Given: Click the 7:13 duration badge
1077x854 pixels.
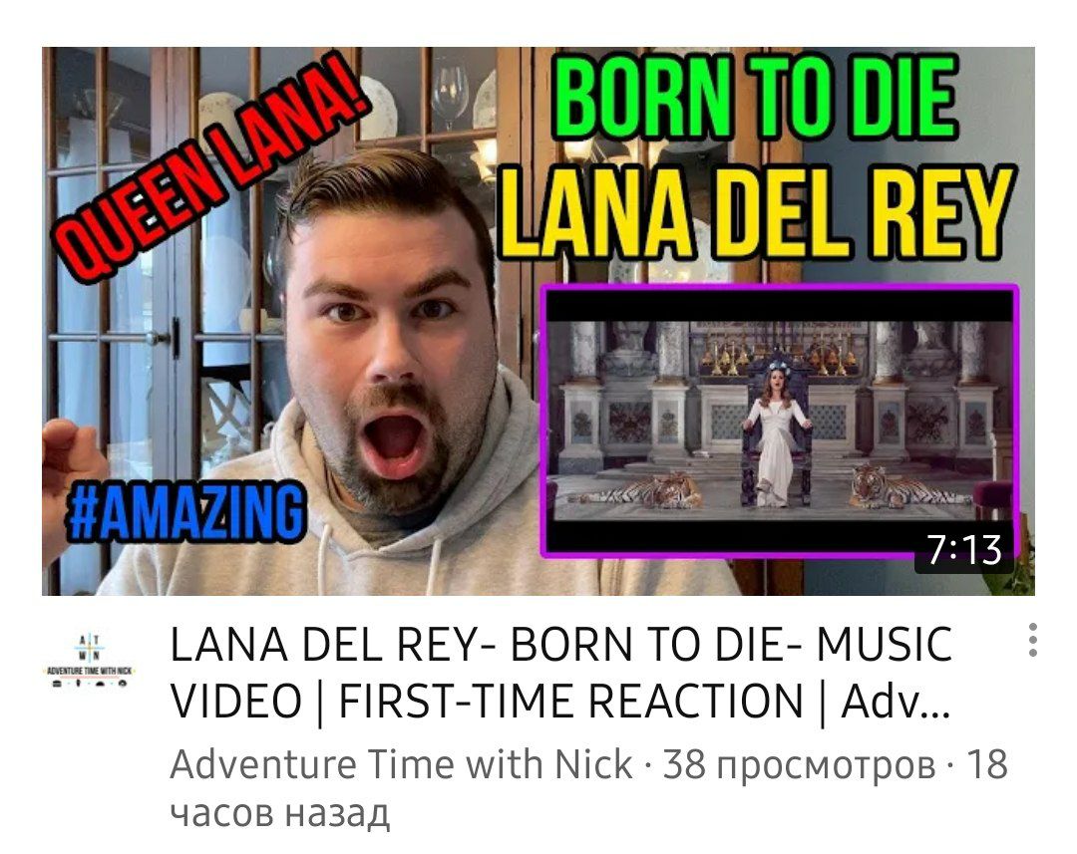Looking at the screenshot, I should click(964, 550).
